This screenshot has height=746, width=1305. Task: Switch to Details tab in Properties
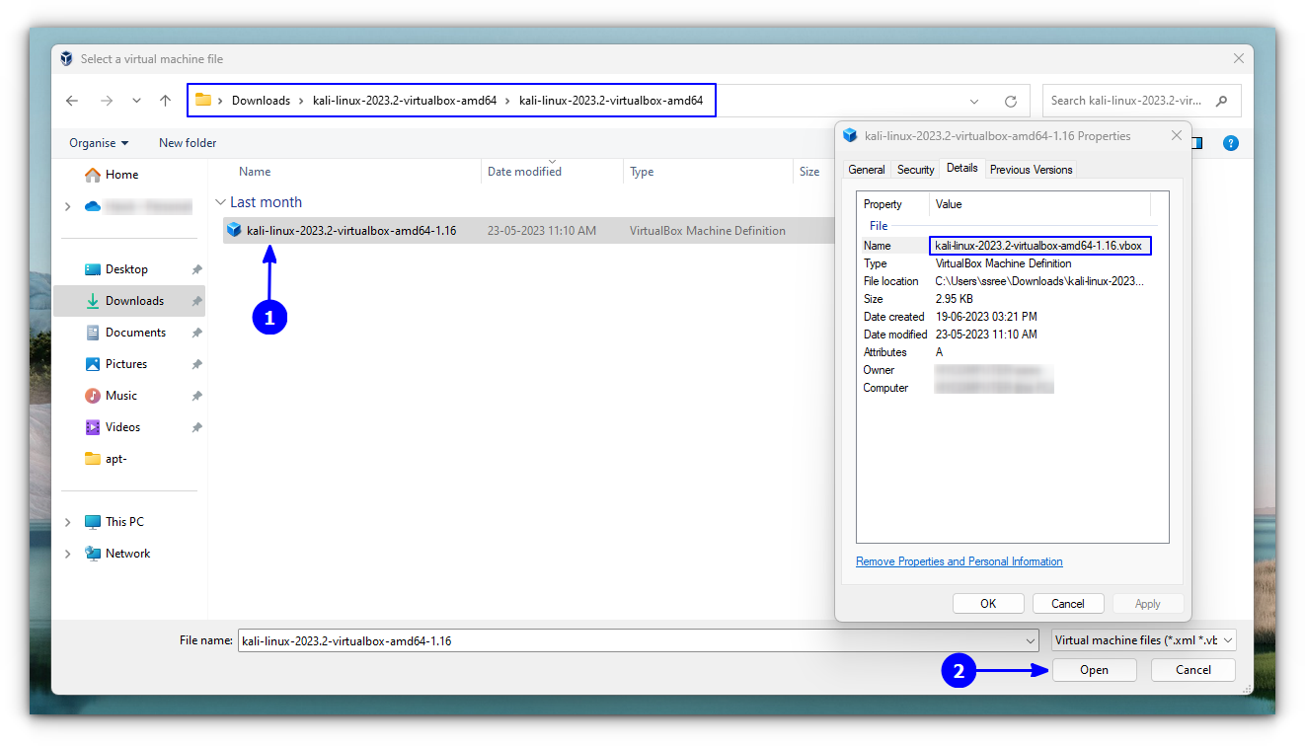(x=961, y=168)
